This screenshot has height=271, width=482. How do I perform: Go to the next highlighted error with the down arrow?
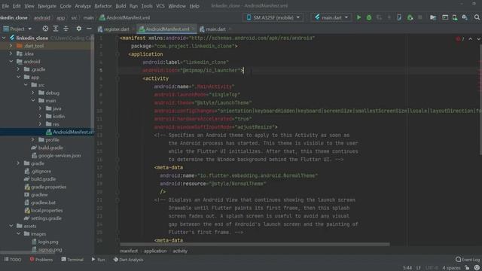pyautogui.click(x=479, y=39)
